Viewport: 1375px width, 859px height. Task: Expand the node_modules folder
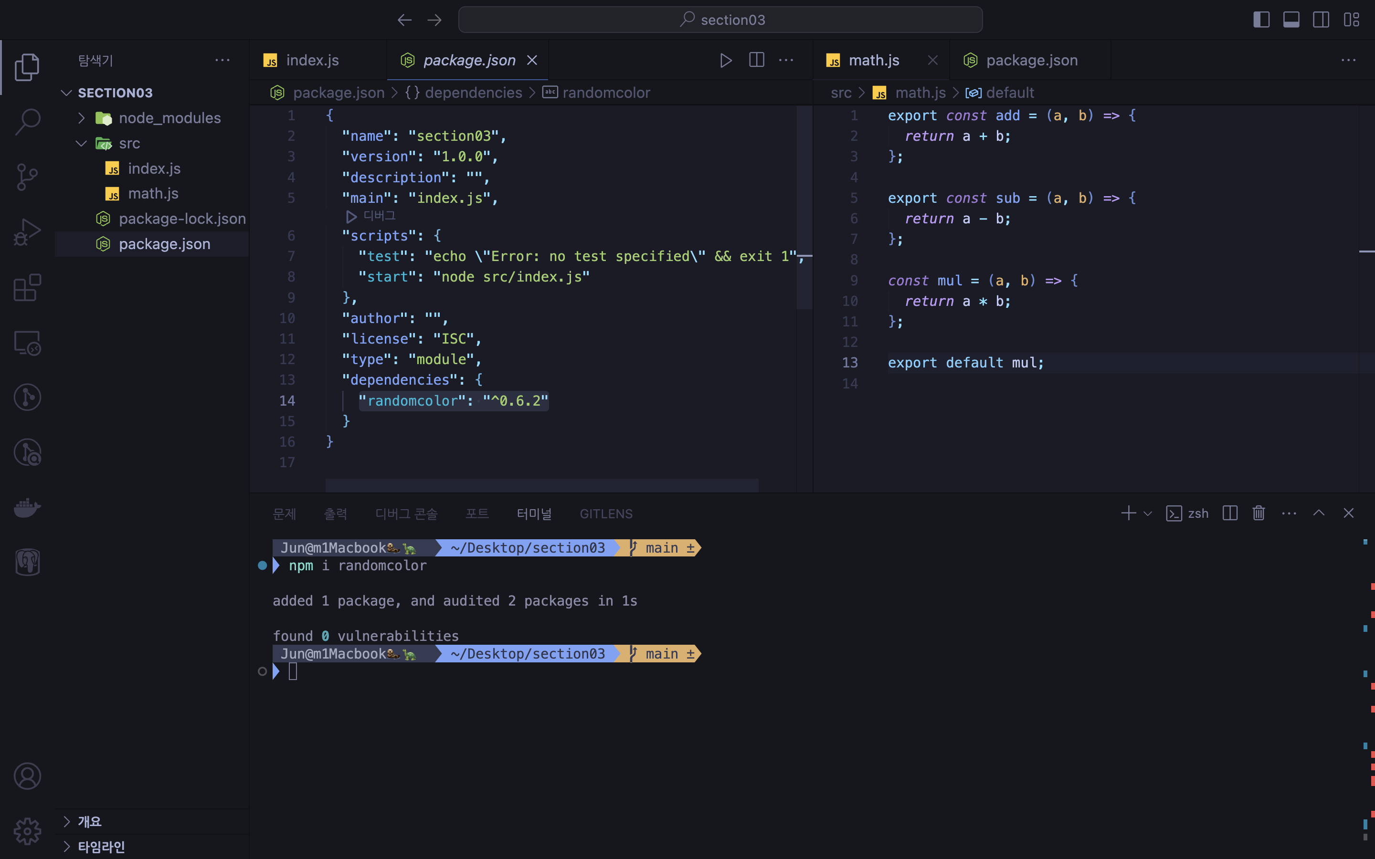[81, 118]
